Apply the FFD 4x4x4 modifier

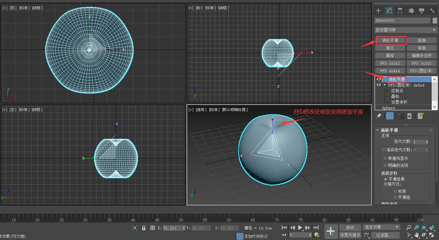pyautogui.click(x=390, y=71)
